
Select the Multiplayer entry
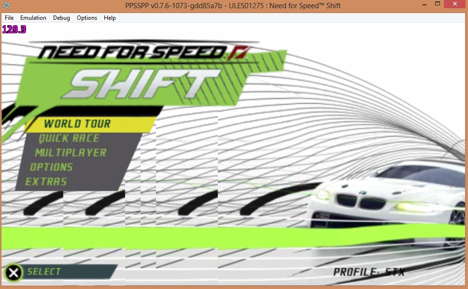[71, 153]
